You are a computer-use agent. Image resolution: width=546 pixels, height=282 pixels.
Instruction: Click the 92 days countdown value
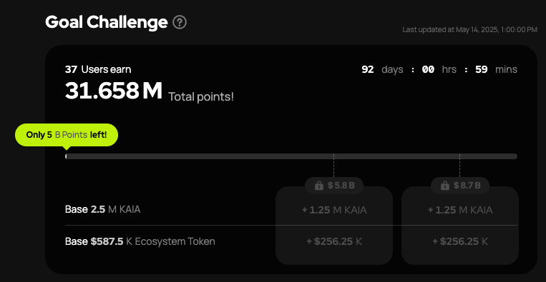(x=368, y=69)
